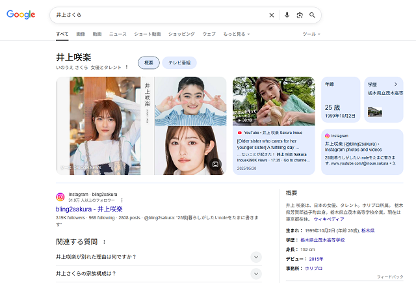Click the Instagram icon in search result
416x283 pixels.
click(60, 197)
